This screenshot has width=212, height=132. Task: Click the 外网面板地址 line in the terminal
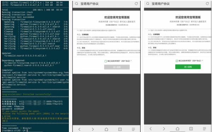(x=32, y=102)
